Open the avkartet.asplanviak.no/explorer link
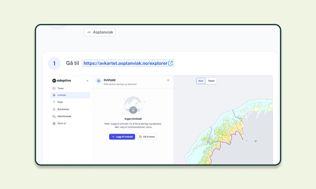 pyautogui.click(x=125, y=63)
